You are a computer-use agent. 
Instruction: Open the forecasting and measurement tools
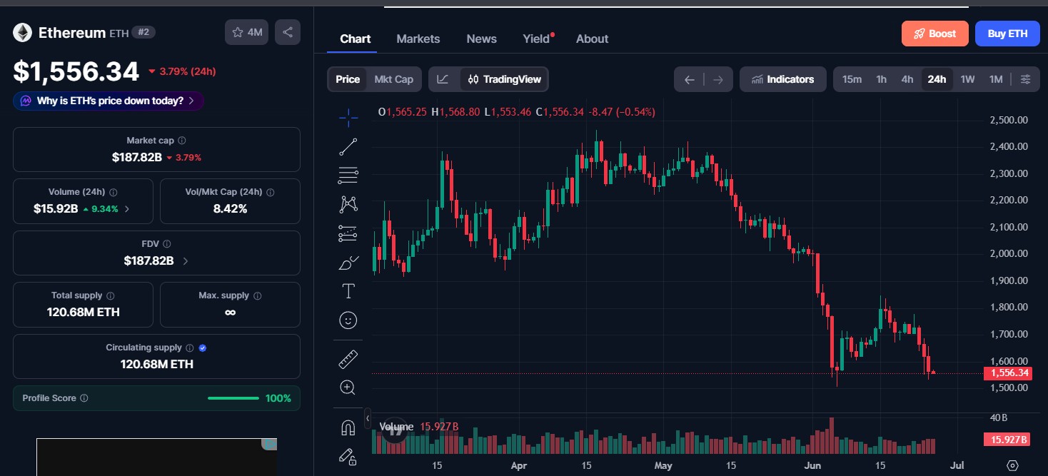pos(348,233)
